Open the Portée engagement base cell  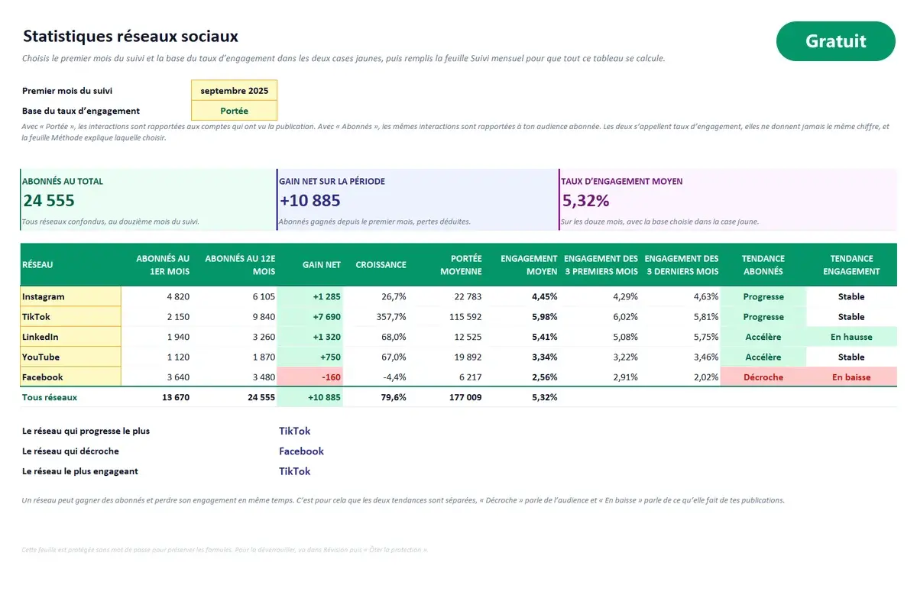point(234,111)
